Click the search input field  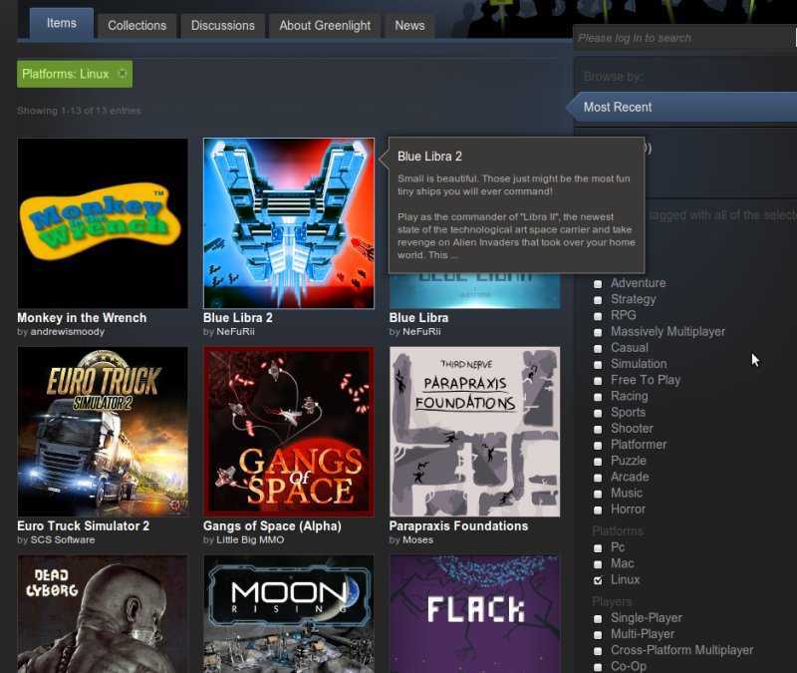(x=683, y=38)
